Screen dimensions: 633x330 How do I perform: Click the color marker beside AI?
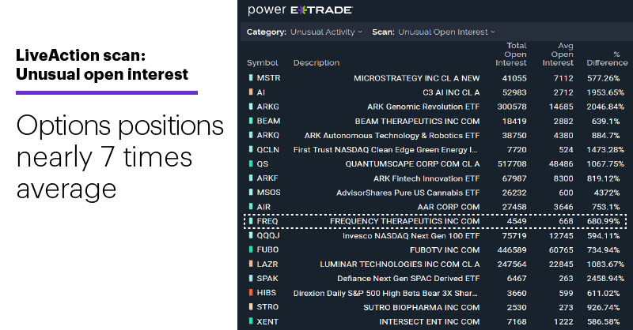click(251, 92)
